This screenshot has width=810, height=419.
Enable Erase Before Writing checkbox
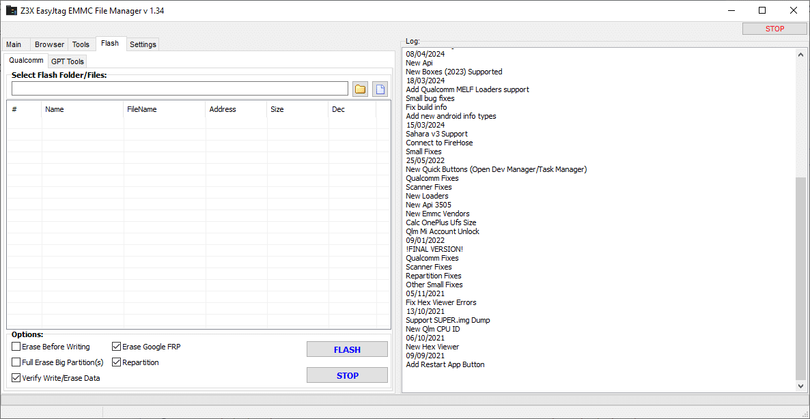[16, 347]
